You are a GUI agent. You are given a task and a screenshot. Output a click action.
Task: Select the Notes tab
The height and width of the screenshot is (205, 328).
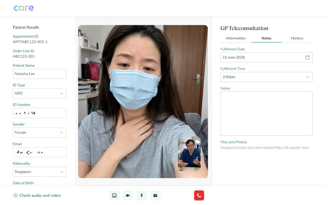pos(266,38)
